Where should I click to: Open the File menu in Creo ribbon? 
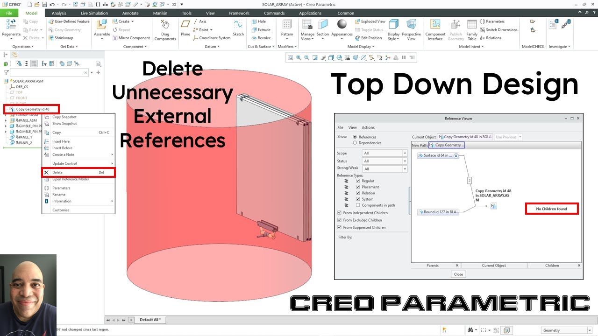[9, 13]
